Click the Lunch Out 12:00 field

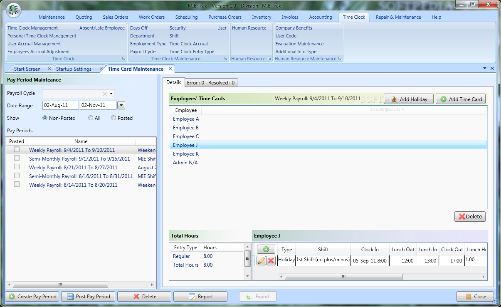403,261
